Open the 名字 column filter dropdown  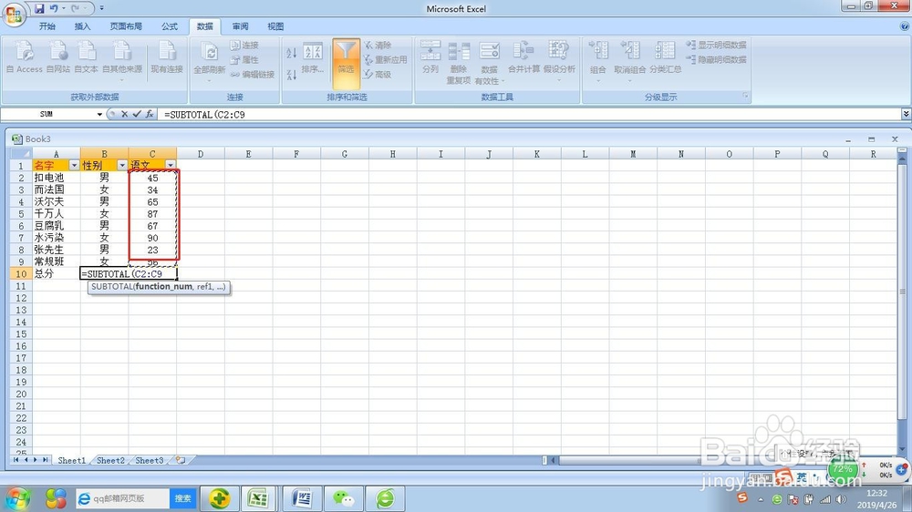(74, 166)
